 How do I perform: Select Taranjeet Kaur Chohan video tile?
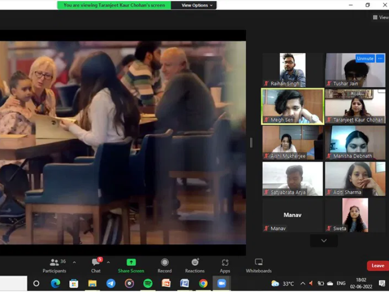(355, 106)
